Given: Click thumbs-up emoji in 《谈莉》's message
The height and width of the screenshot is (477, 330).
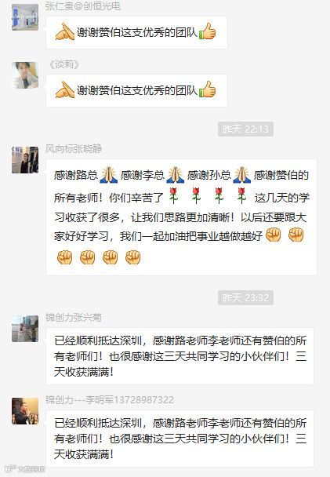Looking at the screenshot, I should (x=208, y=89).
